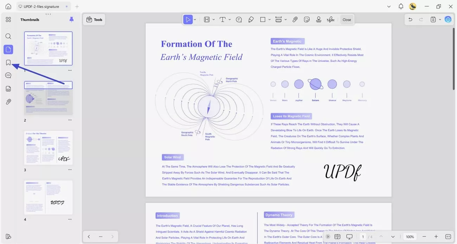Image resolution: width=457 pixels, height=244 pixels.
Task: Select page 2 thumbnail
Action: pos(48,98)
